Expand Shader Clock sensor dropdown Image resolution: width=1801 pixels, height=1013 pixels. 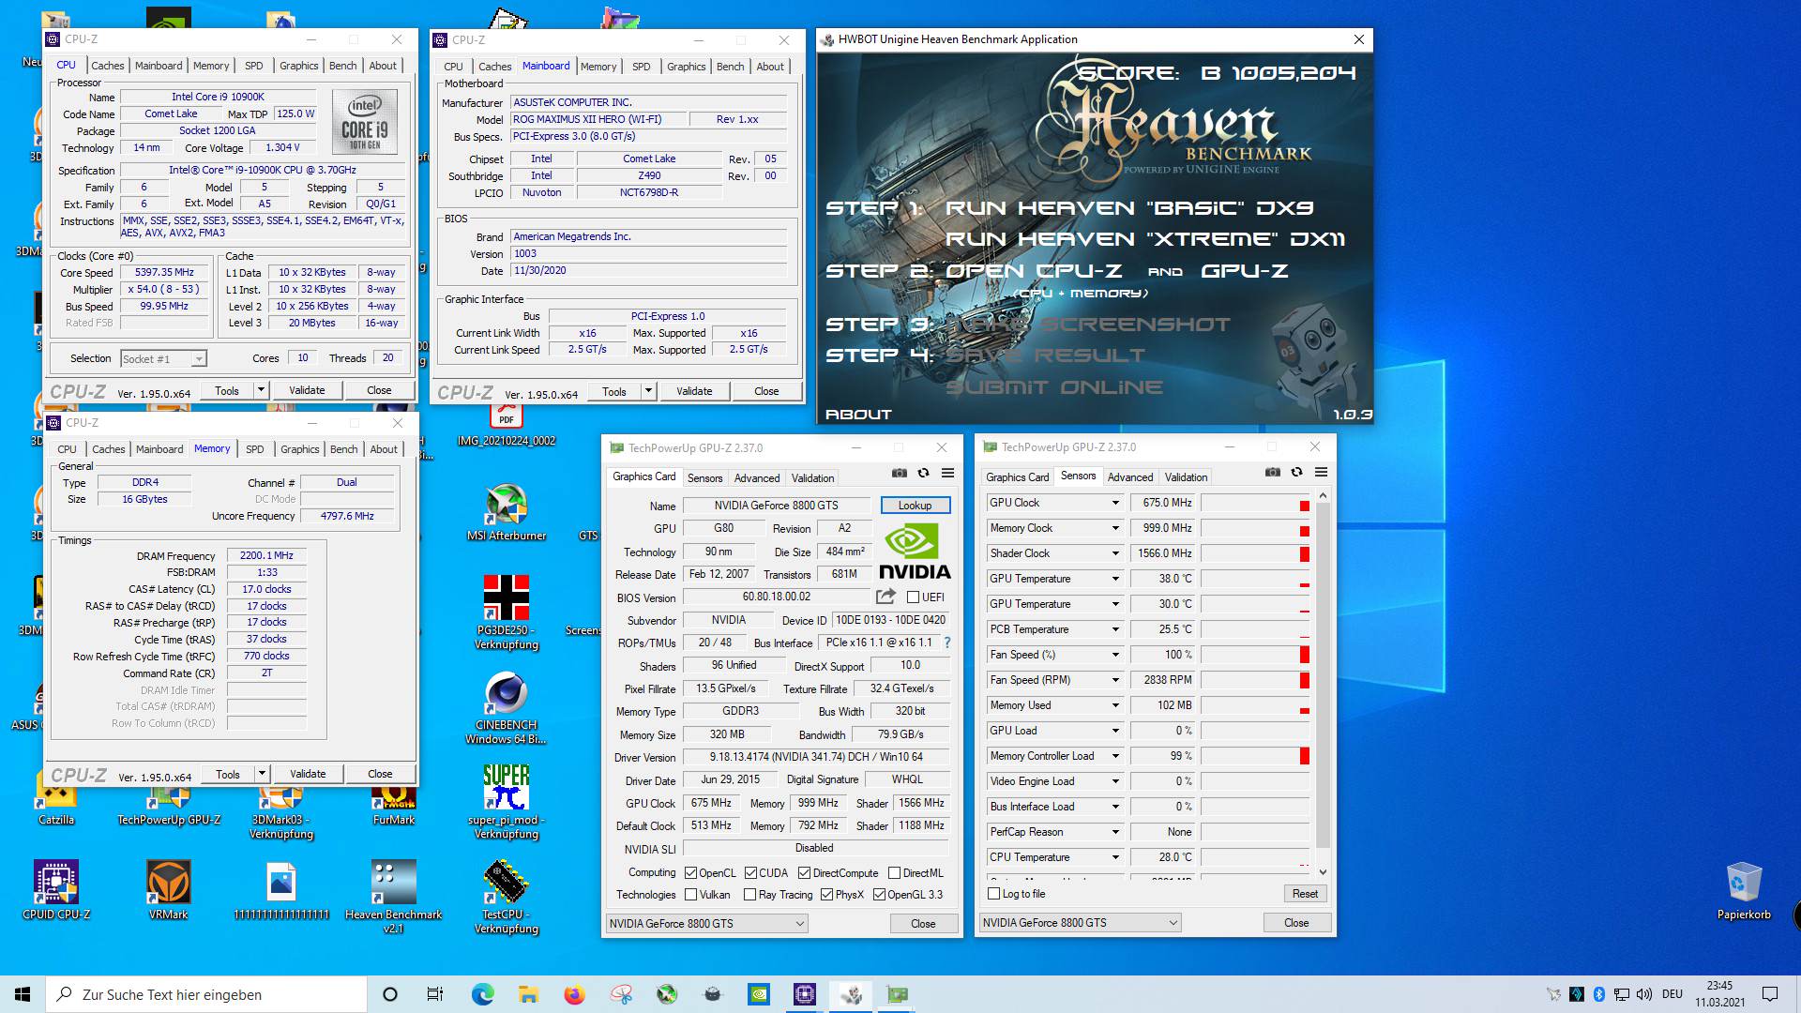(1115, 553)
